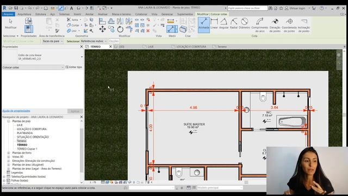The height and width of the screenshot is (196, 348).
Task: Click the Editar tipo button
Action: click(74, 67)
